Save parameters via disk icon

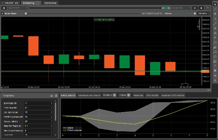(56, 96)
